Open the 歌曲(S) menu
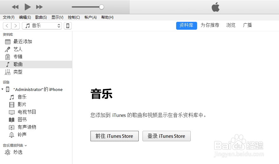Image resolution: width=279 pixels, height=164 pixels. coord(41,17)
